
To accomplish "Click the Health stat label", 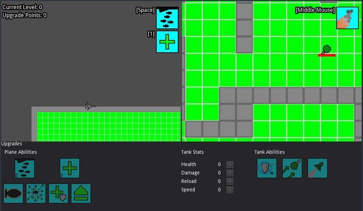I will tap(188, 165).
